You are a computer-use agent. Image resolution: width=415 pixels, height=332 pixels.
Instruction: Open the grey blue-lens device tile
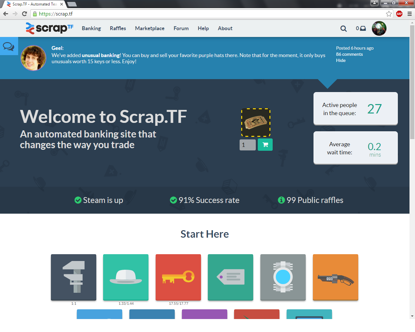(283, 277)
